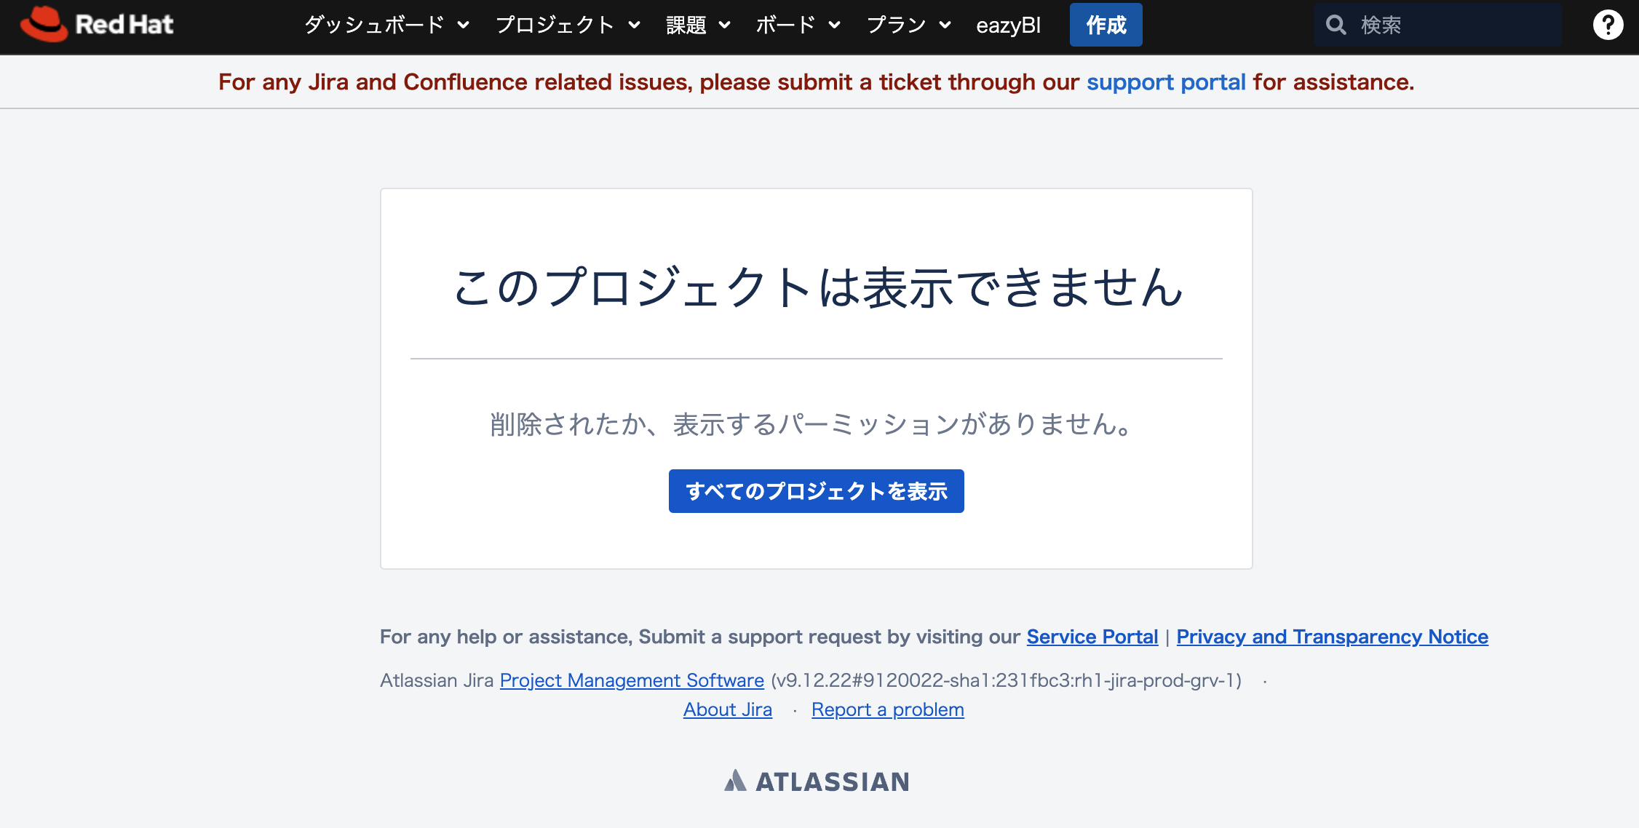Expand the 課題 menu chevron

(x=725, y=25)
